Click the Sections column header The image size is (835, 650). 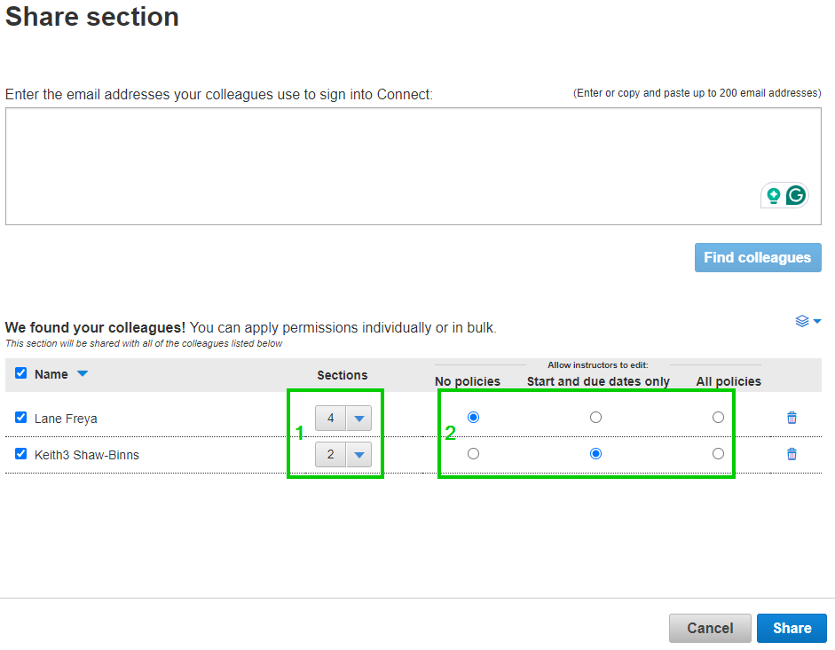(342, 375)
